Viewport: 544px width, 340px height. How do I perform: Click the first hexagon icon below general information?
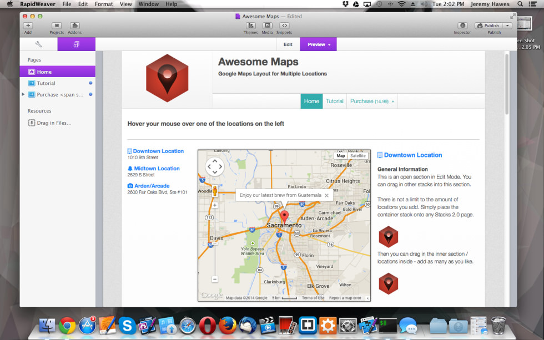pos(388,237)
